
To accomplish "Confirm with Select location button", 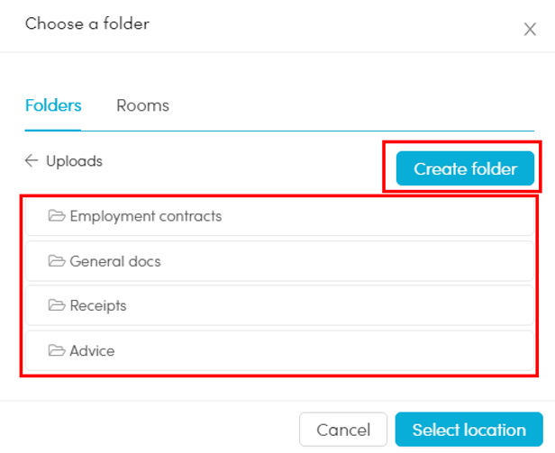I will pyautogui.click(x=469, y=430).
